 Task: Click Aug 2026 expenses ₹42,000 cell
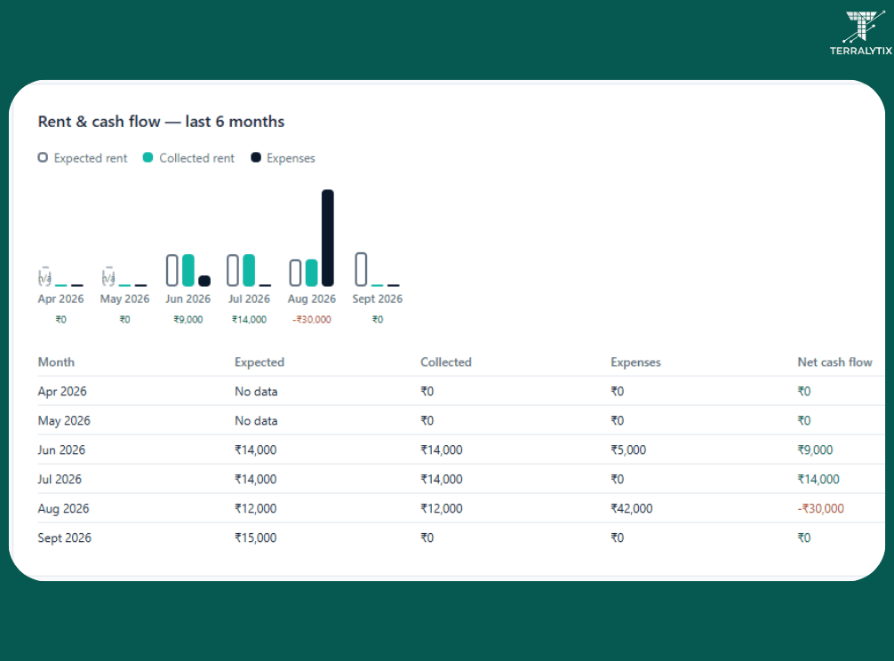[632, 508]
